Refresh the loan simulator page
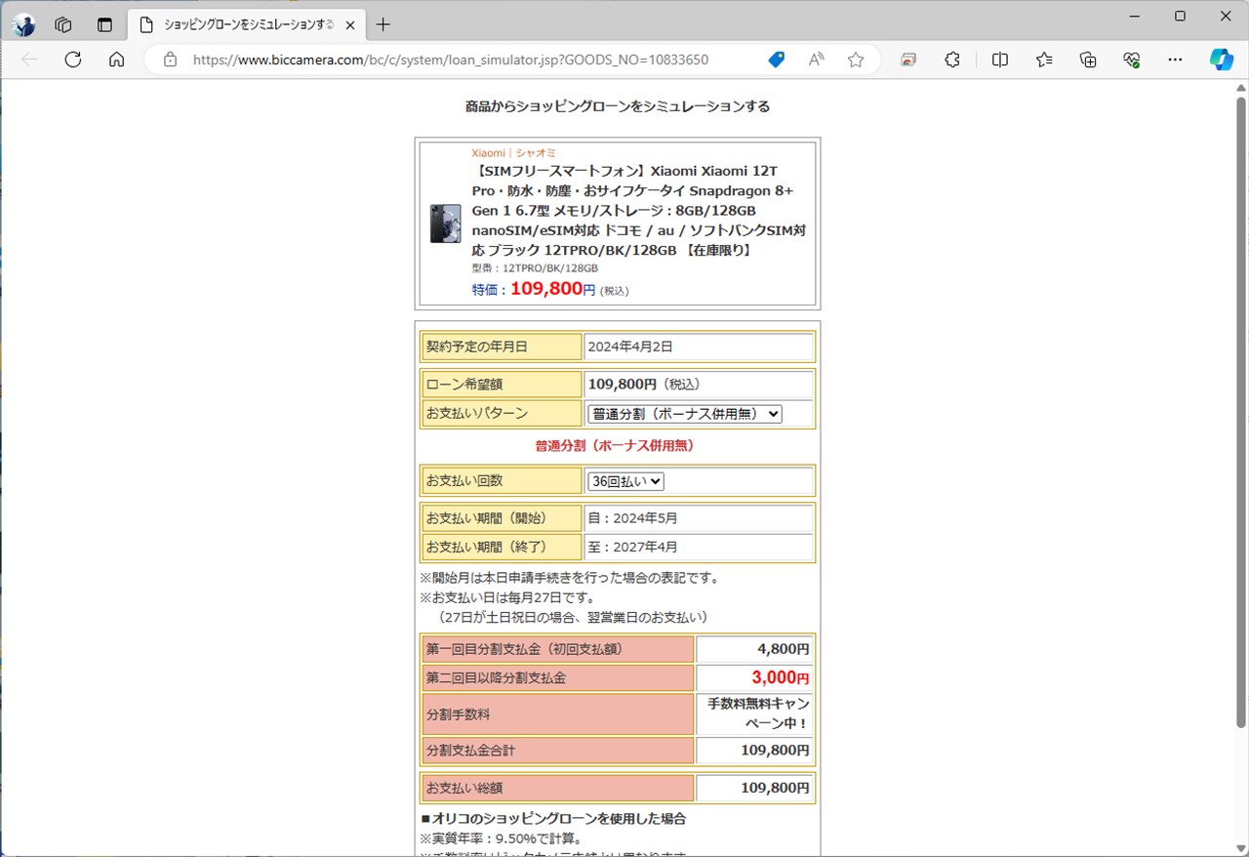Viewport: 1249px width, 857px height. click(x=72, y=60)
